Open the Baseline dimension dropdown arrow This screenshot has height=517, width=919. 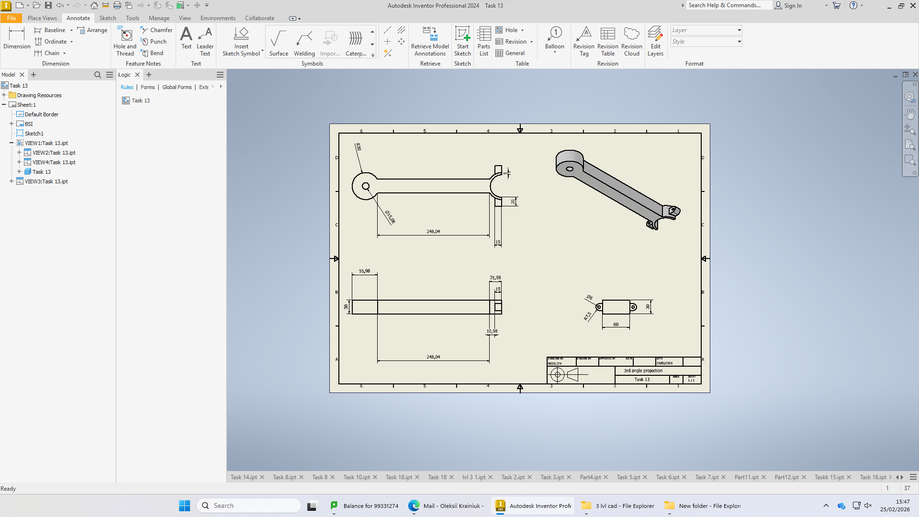point(72,30)
